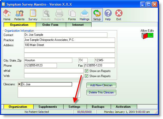Uncheck Web Show on Reports checkbox
163x119 pixels.
(87, 76)
